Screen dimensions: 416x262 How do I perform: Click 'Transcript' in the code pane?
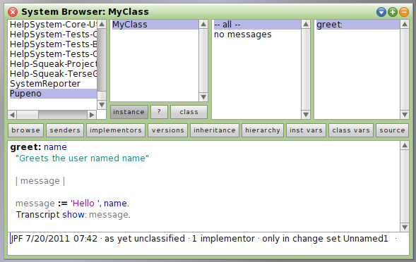click(37, 215)
